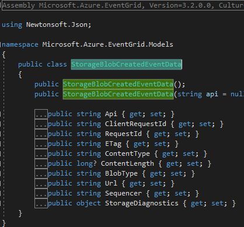Expand collapsed region before RequestId property

(x=41, y=134)
